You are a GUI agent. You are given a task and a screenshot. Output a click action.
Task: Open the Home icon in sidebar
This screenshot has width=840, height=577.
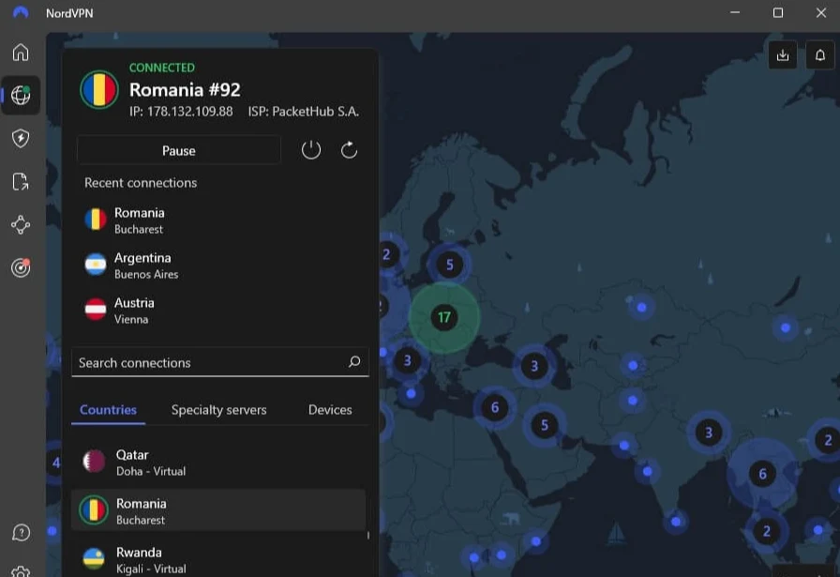pyautogui.click(x=21, y=53)
